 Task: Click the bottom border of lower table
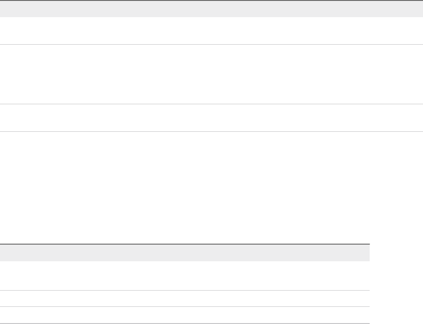pos(185,323)
